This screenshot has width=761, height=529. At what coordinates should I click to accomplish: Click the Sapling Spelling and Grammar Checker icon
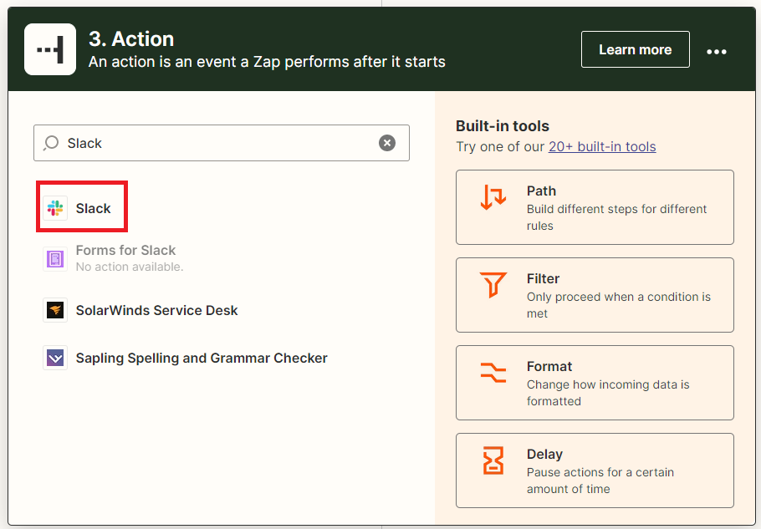coord(55,358)
